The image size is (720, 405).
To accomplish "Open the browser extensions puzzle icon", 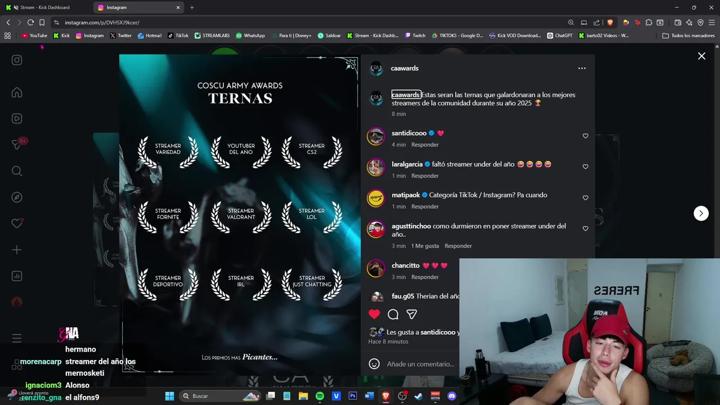I will click(x=649, y=22).
